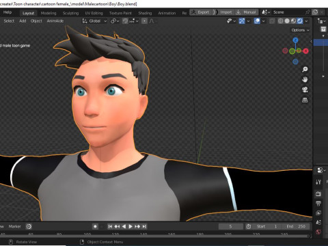Open the Scene properties tab
This screenshot has height=246, width=328.
point(318,222)
